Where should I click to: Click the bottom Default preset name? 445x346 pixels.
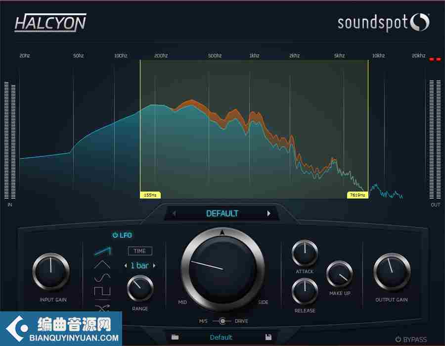point(221,337)
